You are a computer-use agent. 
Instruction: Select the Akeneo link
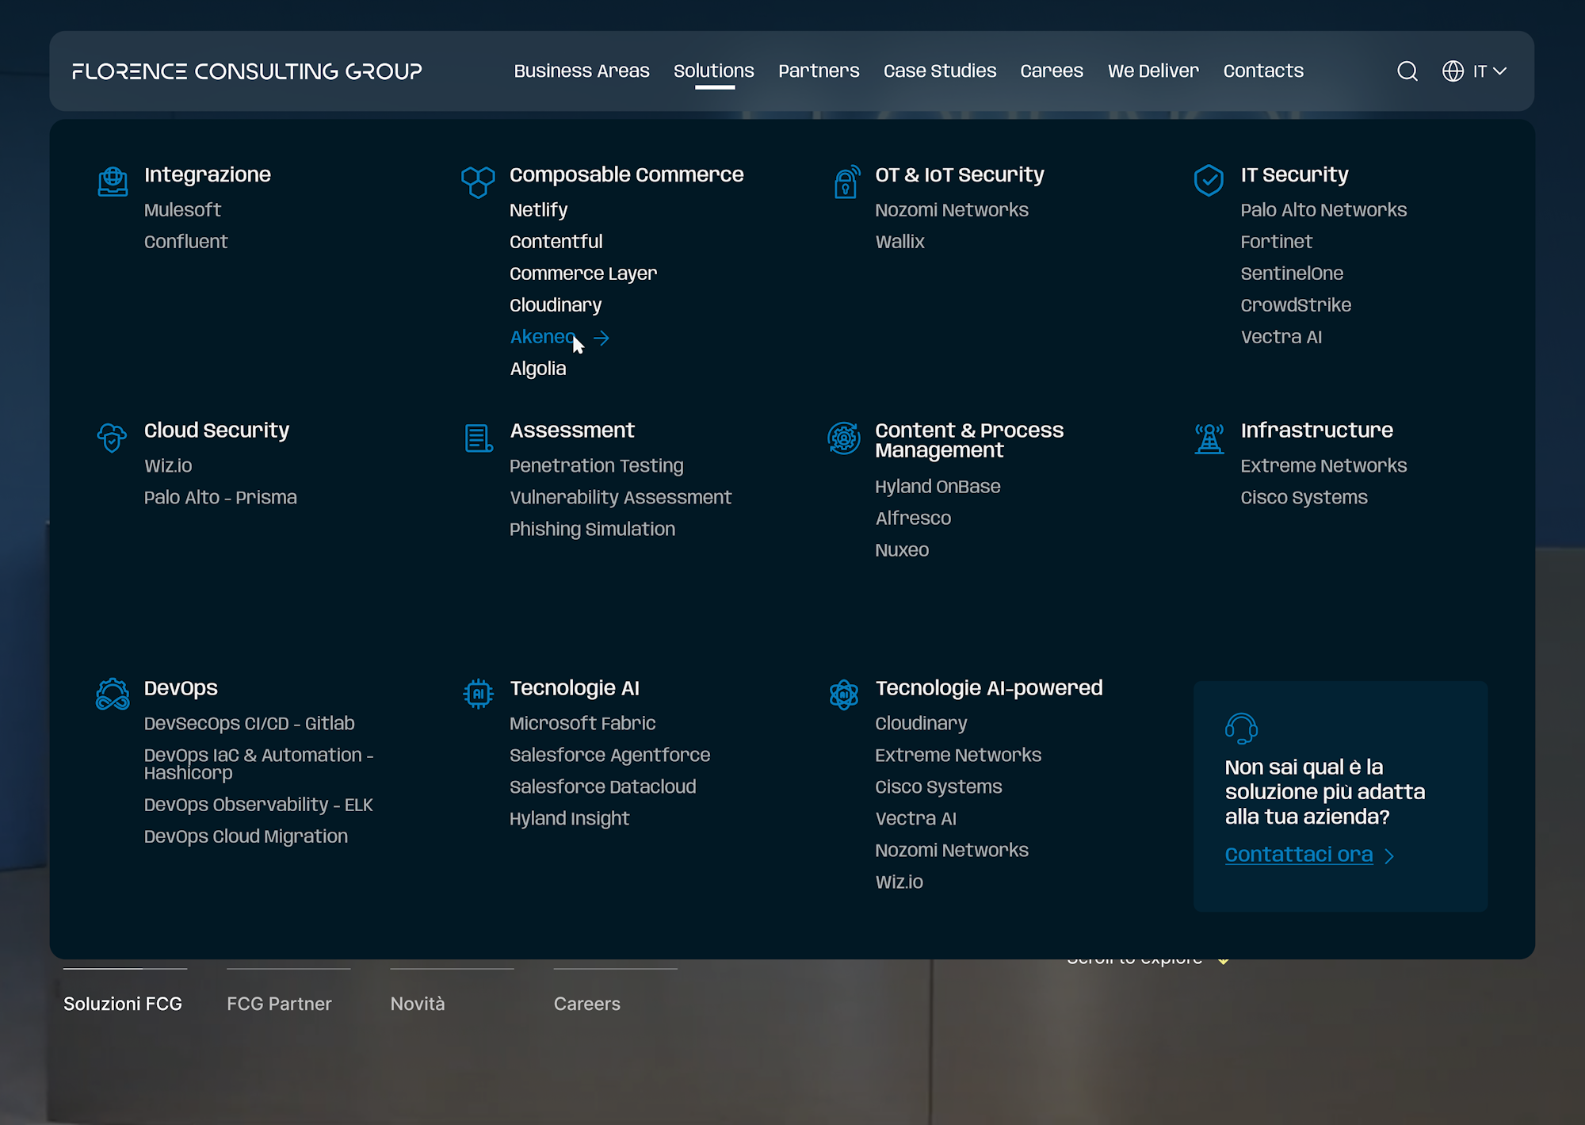(x=543, y=337)
